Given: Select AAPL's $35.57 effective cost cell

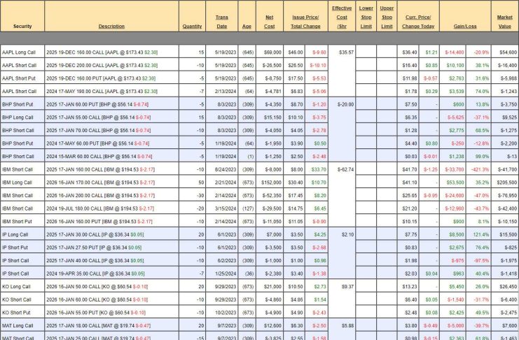Looking at the screenshot, I should click(x=345, y=52).
